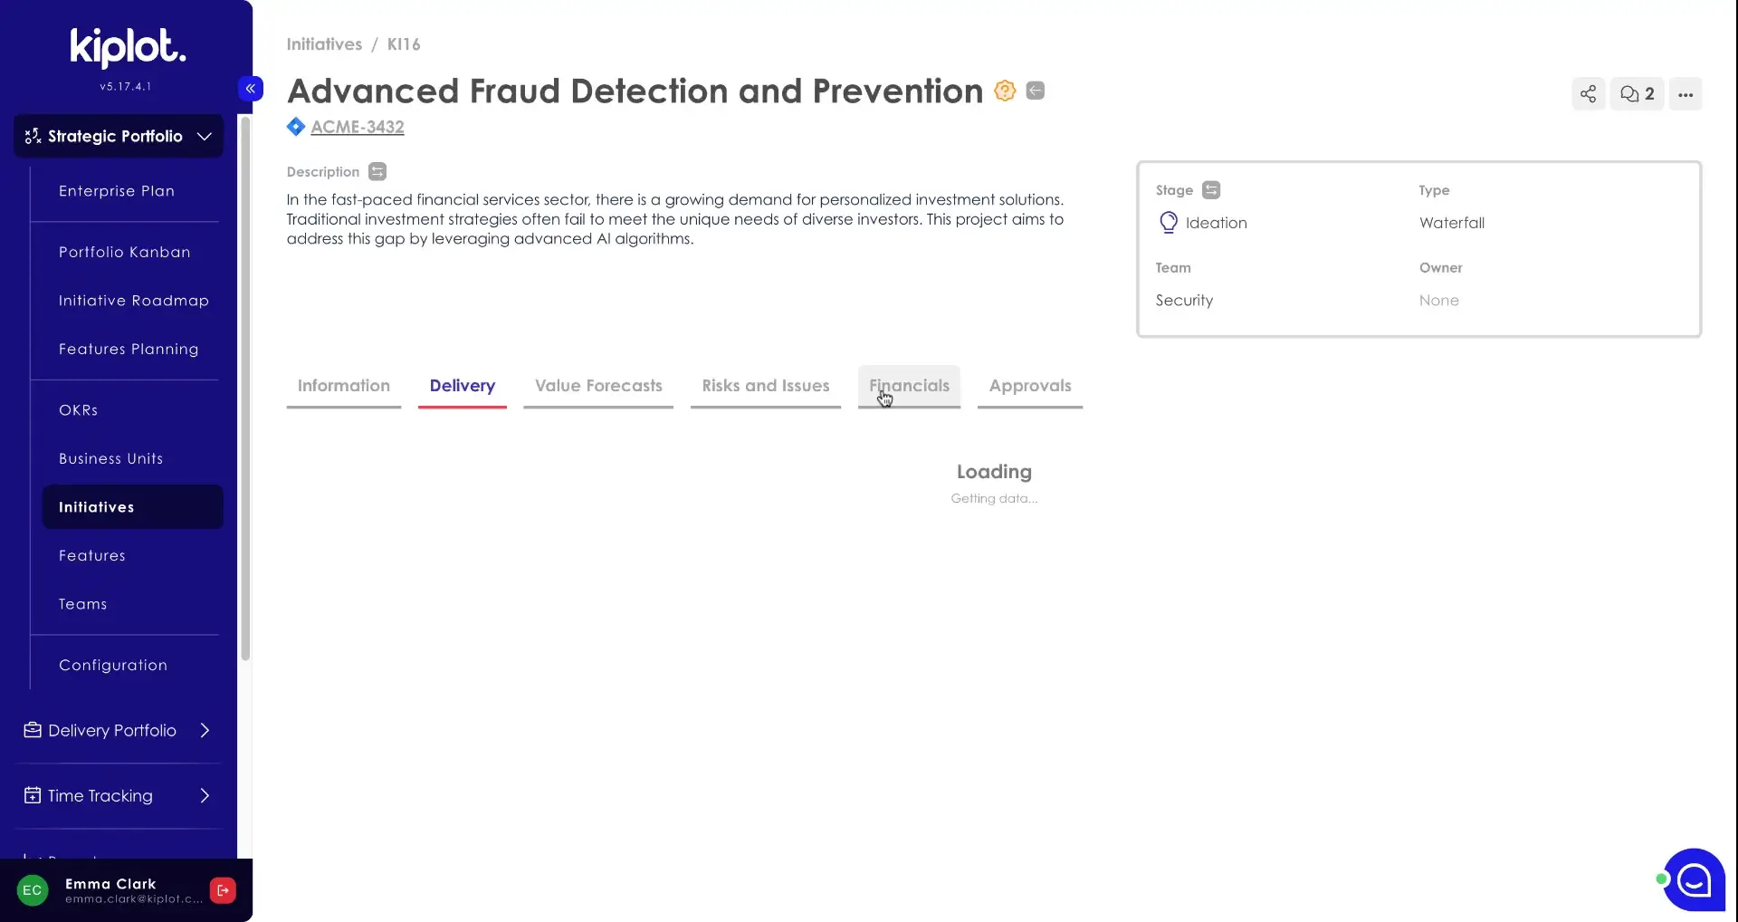The width and height of the screenshot is (1738, 922).
Task: Open the three-dot more options menu
Action: tap(1685, 94)
